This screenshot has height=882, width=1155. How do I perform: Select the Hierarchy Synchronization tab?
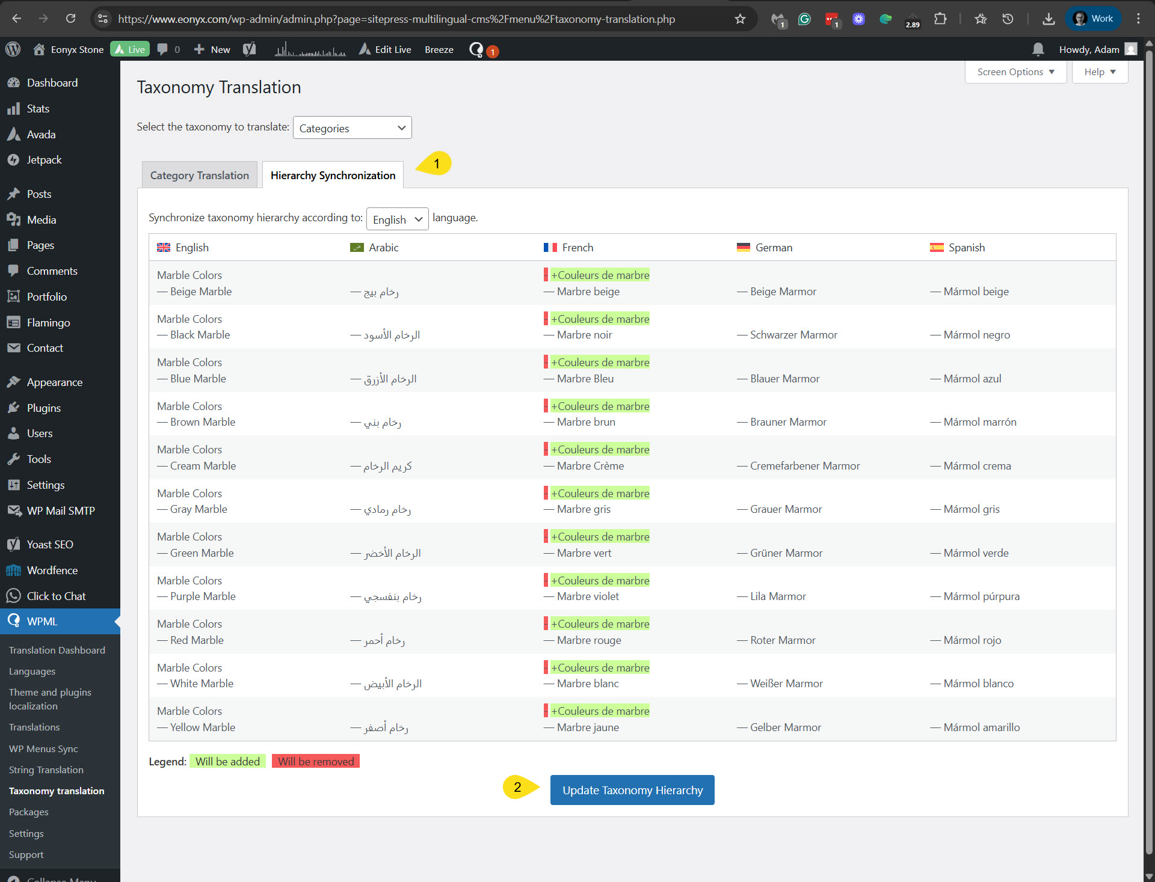tap(333, 175)
